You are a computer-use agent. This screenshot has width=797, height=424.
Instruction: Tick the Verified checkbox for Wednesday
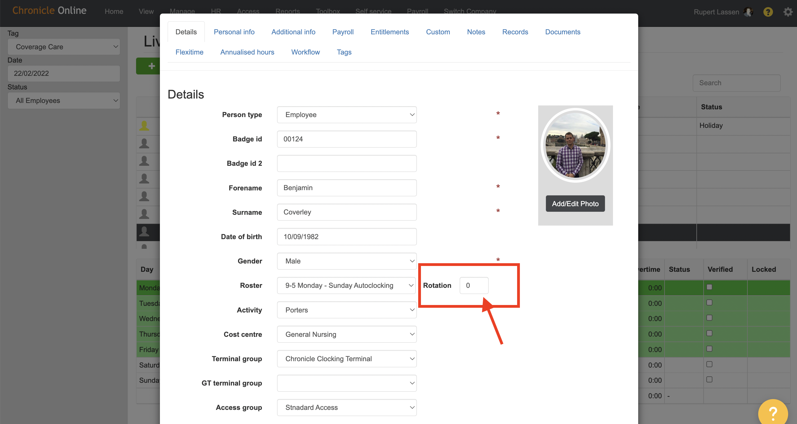(709, 318)
